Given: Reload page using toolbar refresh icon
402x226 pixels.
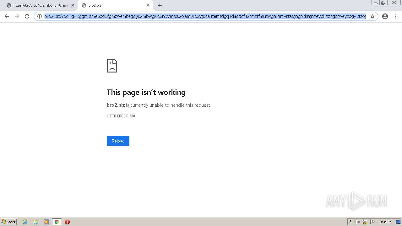Looking at the screenshot, I should [x=27, y=16].
